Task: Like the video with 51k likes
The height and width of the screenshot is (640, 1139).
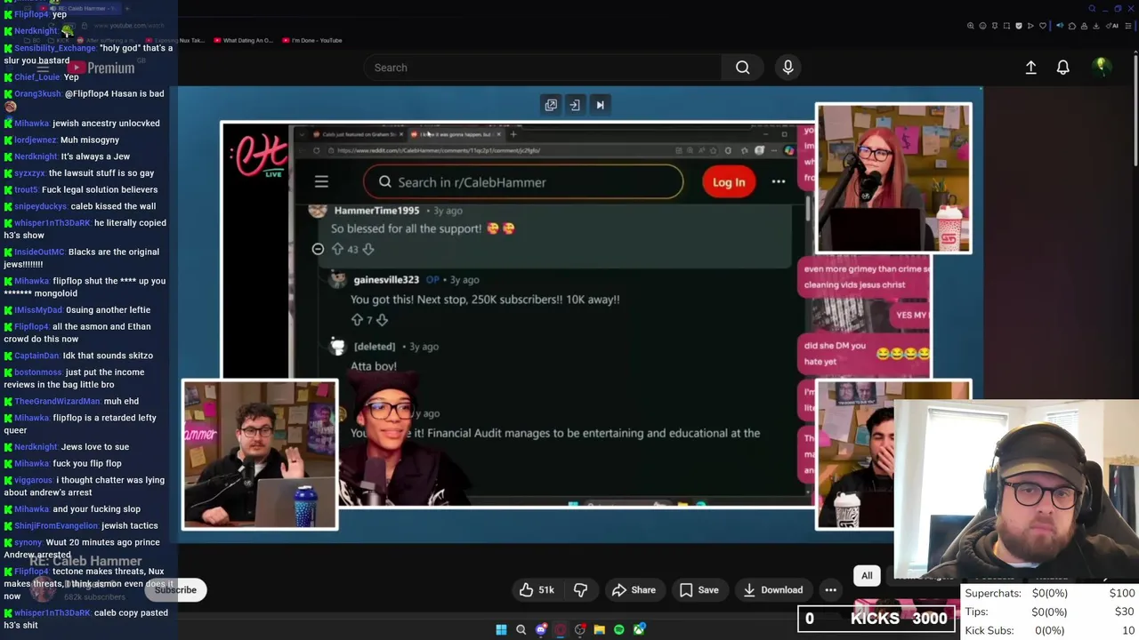Action: click(537, 589)
